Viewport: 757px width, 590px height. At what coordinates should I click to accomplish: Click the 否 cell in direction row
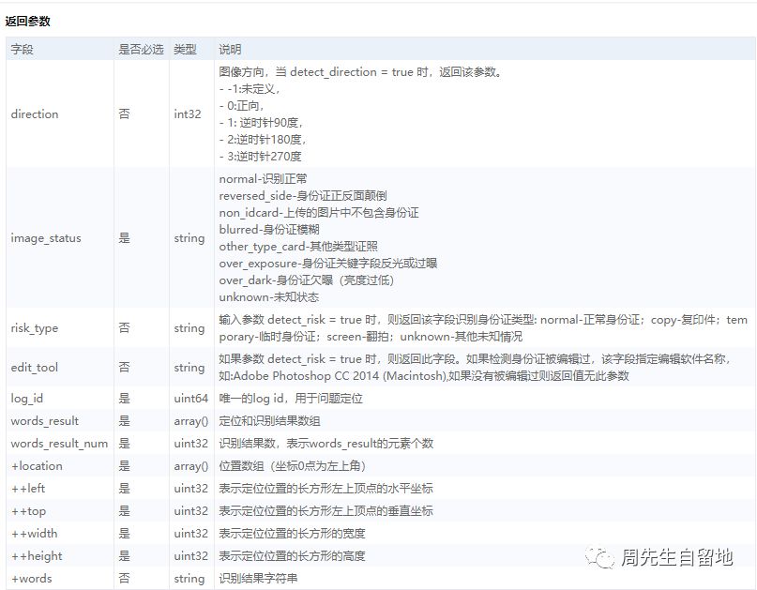click(x=124, y=113)
